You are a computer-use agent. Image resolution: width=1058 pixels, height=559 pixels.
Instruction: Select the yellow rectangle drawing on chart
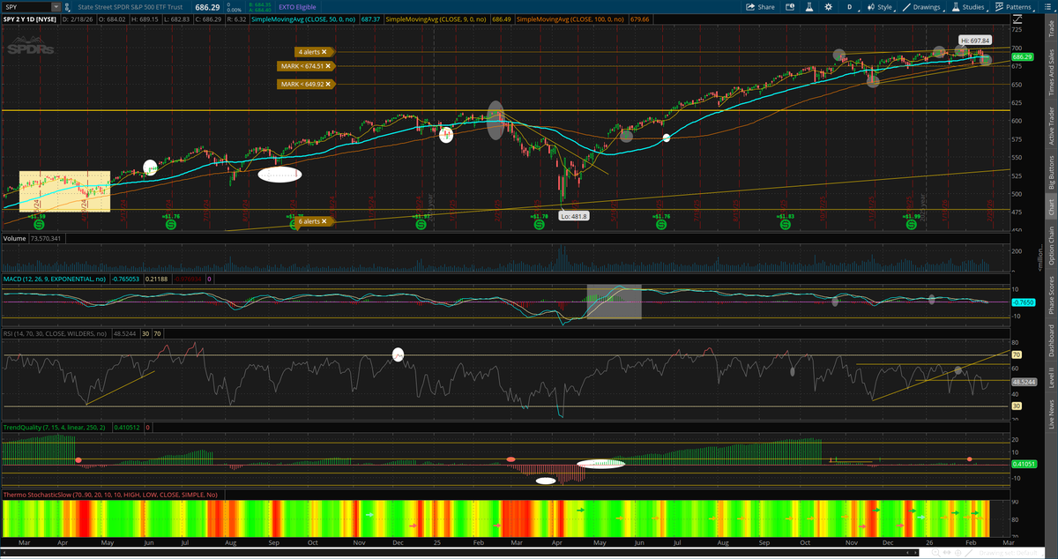pos(64,191)
